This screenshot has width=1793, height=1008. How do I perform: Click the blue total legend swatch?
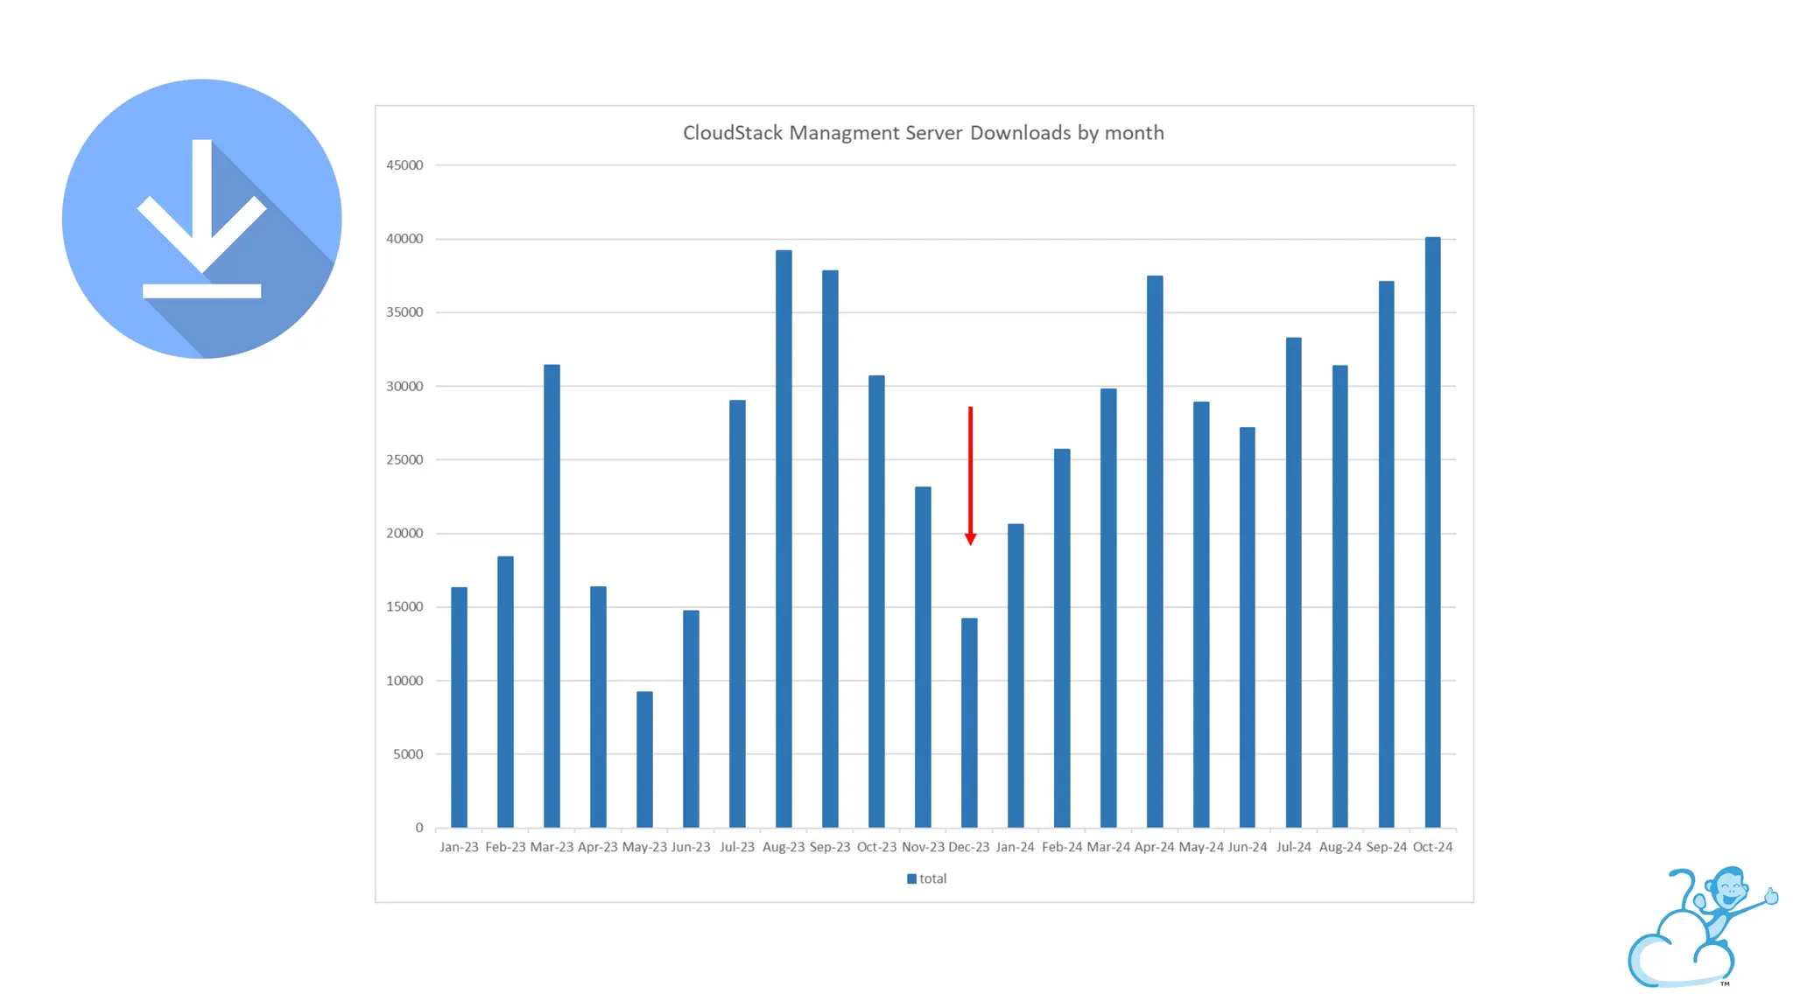point(911,878)
